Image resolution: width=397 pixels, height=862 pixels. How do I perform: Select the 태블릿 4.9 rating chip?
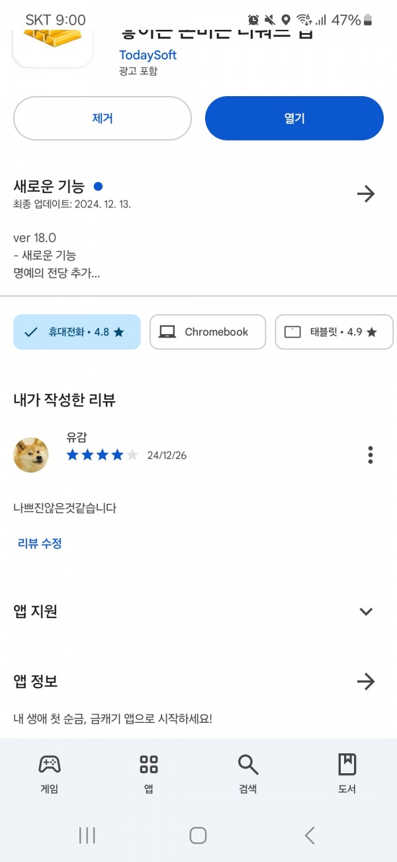pos(335,332)
